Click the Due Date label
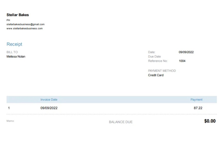Screen dimensions: 222x162 point(154,57)
